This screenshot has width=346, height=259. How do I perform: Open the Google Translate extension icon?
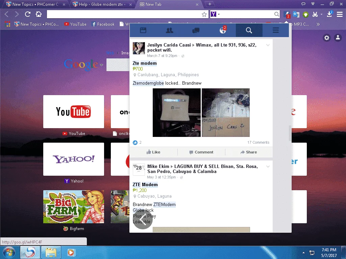(x=296, y=15)
